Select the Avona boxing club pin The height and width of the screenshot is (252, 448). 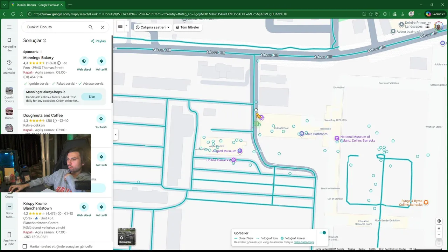tap(393, 31)
